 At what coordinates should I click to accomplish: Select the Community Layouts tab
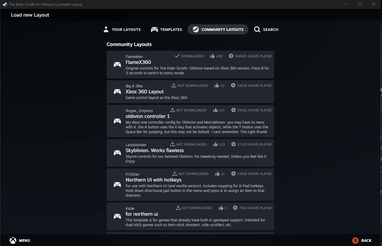coord(218,29)
